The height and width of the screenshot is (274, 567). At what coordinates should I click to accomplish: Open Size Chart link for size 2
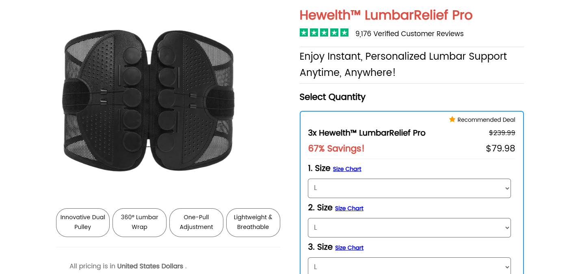point(349,208)
